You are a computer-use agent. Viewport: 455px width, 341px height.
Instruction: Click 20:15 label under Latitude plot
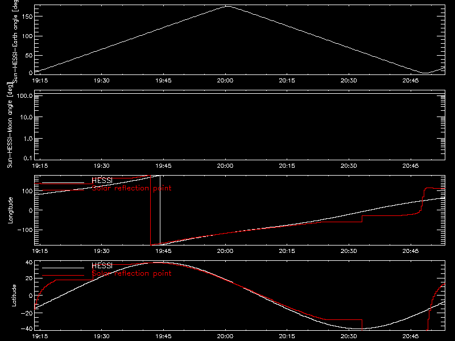point(287,336)
